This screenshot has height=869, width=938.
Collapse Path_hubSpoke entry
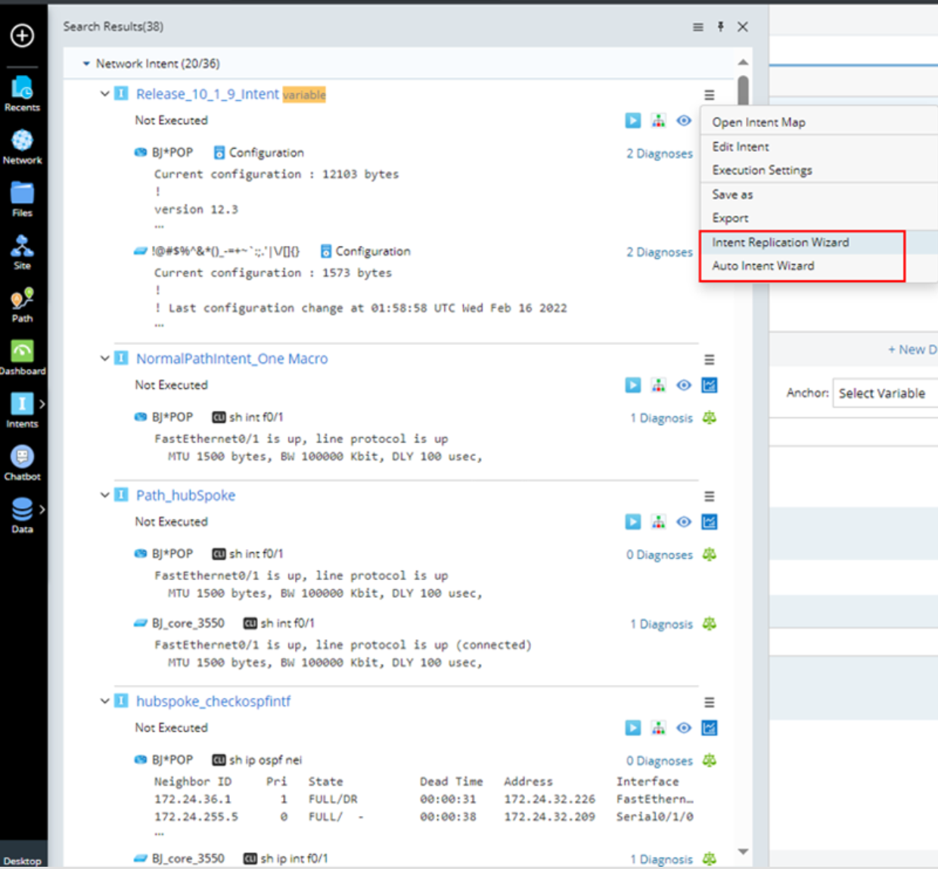pyautogui.click(x=104, y=495)
